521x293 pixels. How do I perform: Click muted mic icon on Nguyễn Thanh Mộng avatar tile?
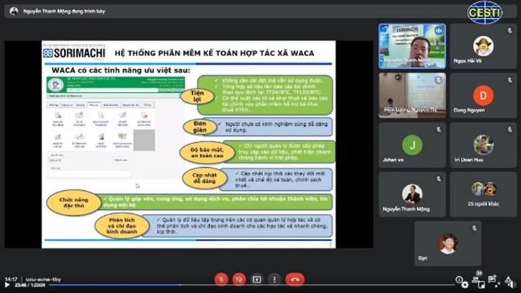(439, 179)
